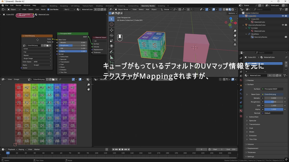289x162 pixels.
Task: Open the Object Mode dropdown
Action: point(123,9)
